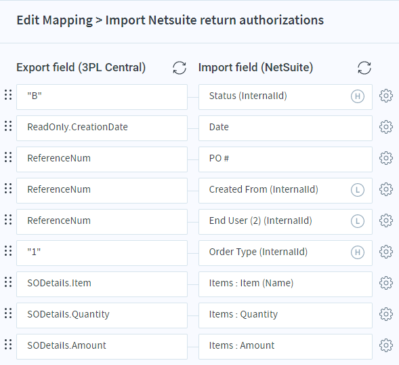
Task: Click the L lookup badge on End User (2)
Action: click(x=358, y=221)
